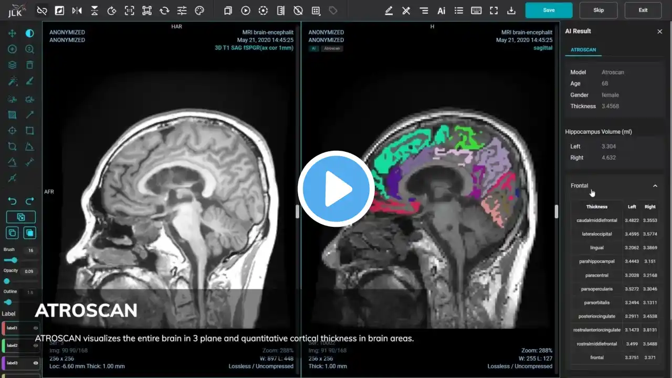This screenshot has width=672, height=378.
Task: Start cine playback from the toolbar
Action: [x=245, y=10]
